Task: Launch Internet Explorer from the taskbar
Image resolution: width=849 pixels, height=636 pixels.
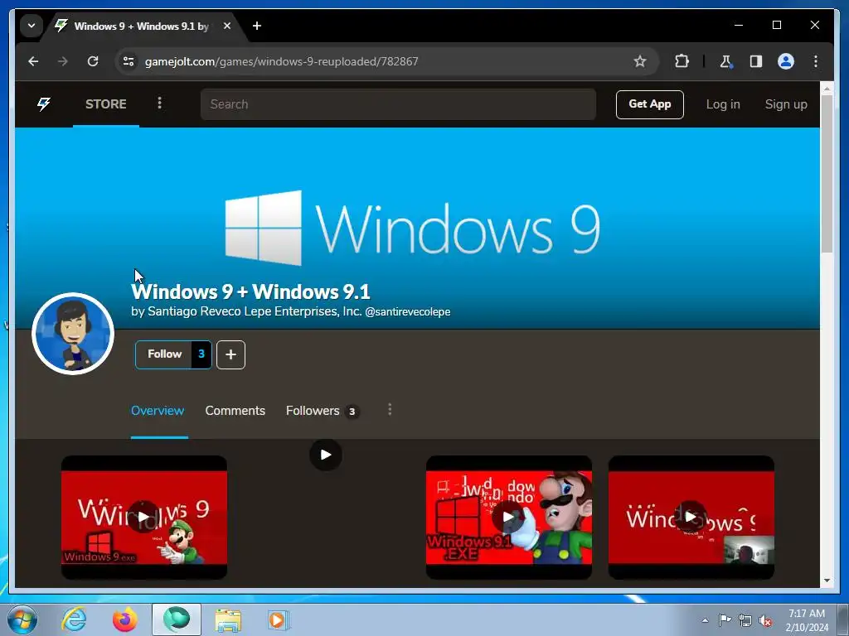Action: click(x=74, y=619)
